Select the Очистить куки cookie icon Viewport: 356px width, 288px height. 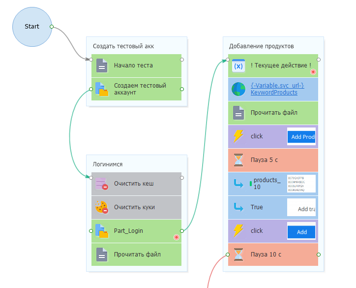pos(102,207)
